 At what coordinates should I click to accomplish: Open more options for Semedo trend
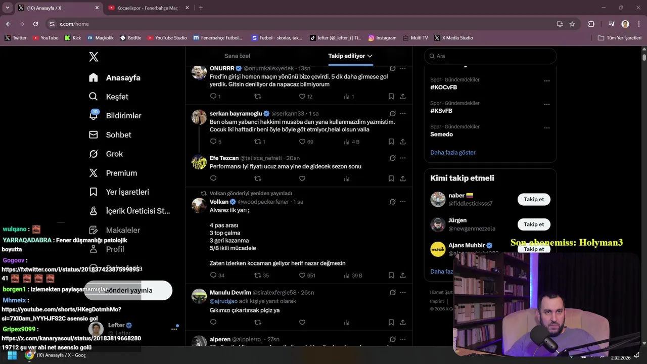(x=546, y=128)
